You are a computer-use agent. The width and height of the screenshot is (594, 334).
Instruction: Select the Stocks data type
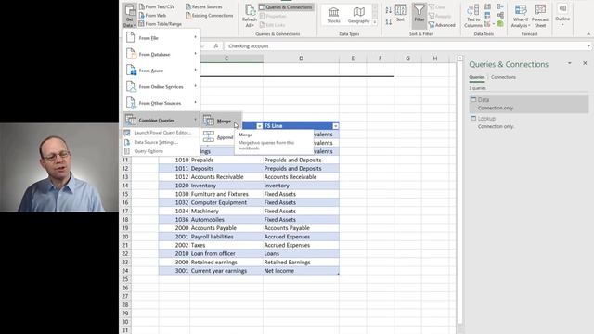click(x=333, y=15)
